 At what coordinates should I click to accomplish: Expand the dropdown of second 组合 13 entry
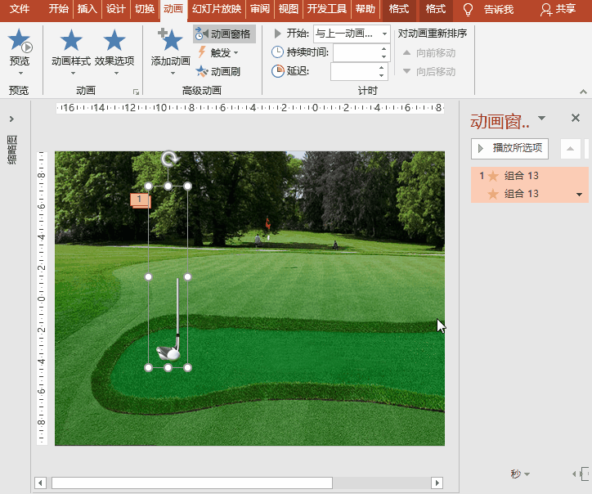579,195
